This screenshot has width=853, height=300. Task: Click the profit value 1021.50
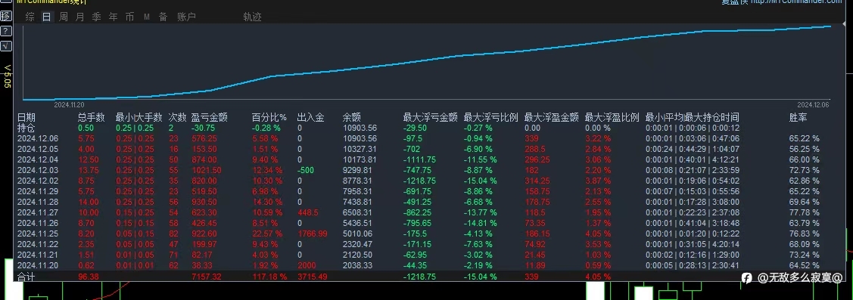point(206,170)
